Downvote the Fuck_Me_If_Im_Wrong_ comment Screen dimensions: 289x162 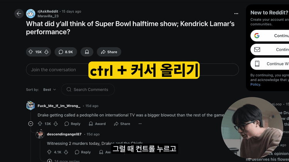[x=56, y=124]
